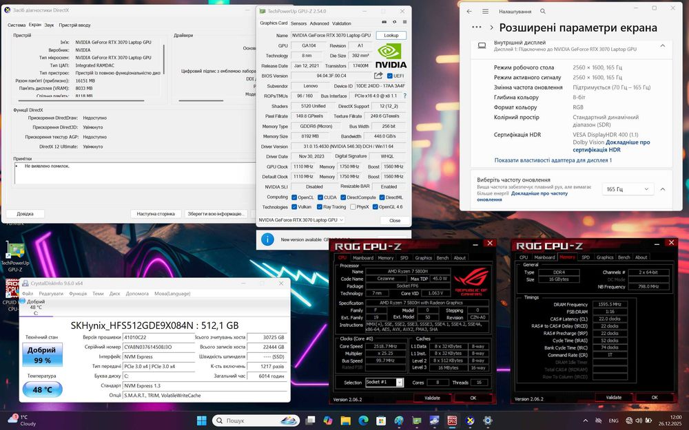Open the Функція menu in CrystalDiskInfo

(78, 294)
